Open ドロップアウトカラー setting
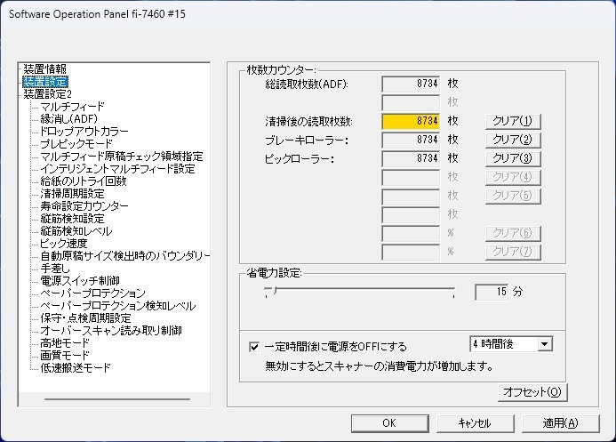Screen dimensions: 616x442 click(84, 131)
